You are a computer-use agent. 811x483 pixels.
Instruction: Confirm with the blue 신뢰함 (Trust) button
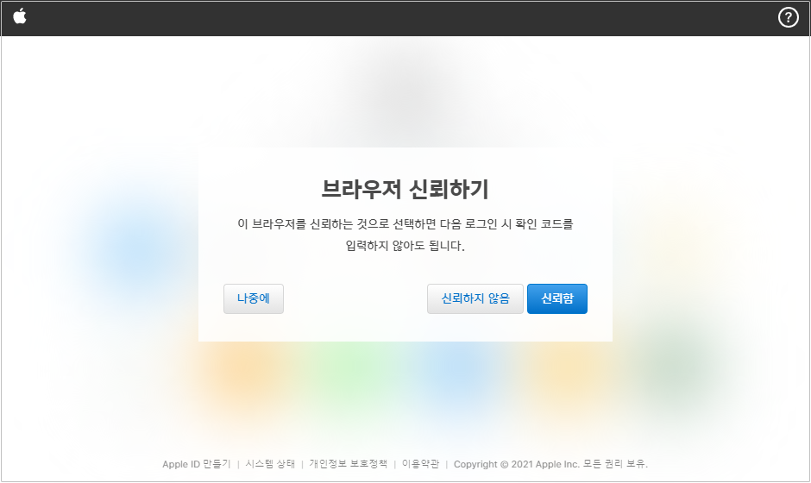pos(557,298)
